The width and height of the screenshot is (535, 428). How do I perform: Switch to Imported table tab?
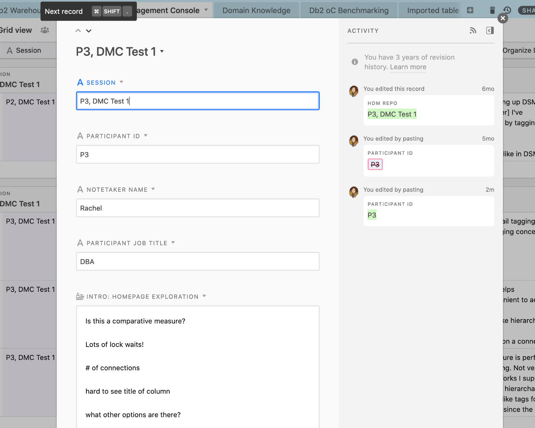433,11
